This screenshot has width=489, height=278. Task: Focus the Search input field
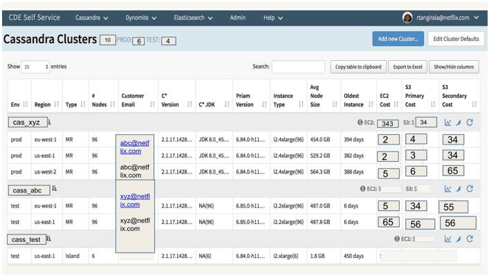298,66
